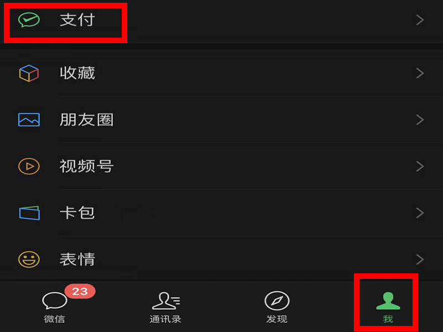The height and width of the screenshot is (332, 443).
Task: Open the 卡包 text label
Action: 77,212
